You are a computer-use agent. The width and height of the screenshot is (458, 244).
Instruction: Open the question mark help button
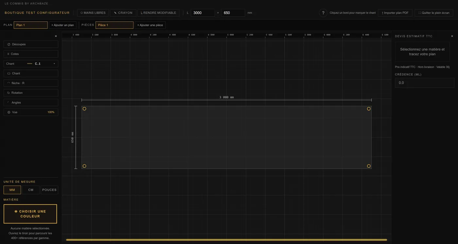point(323,13)
